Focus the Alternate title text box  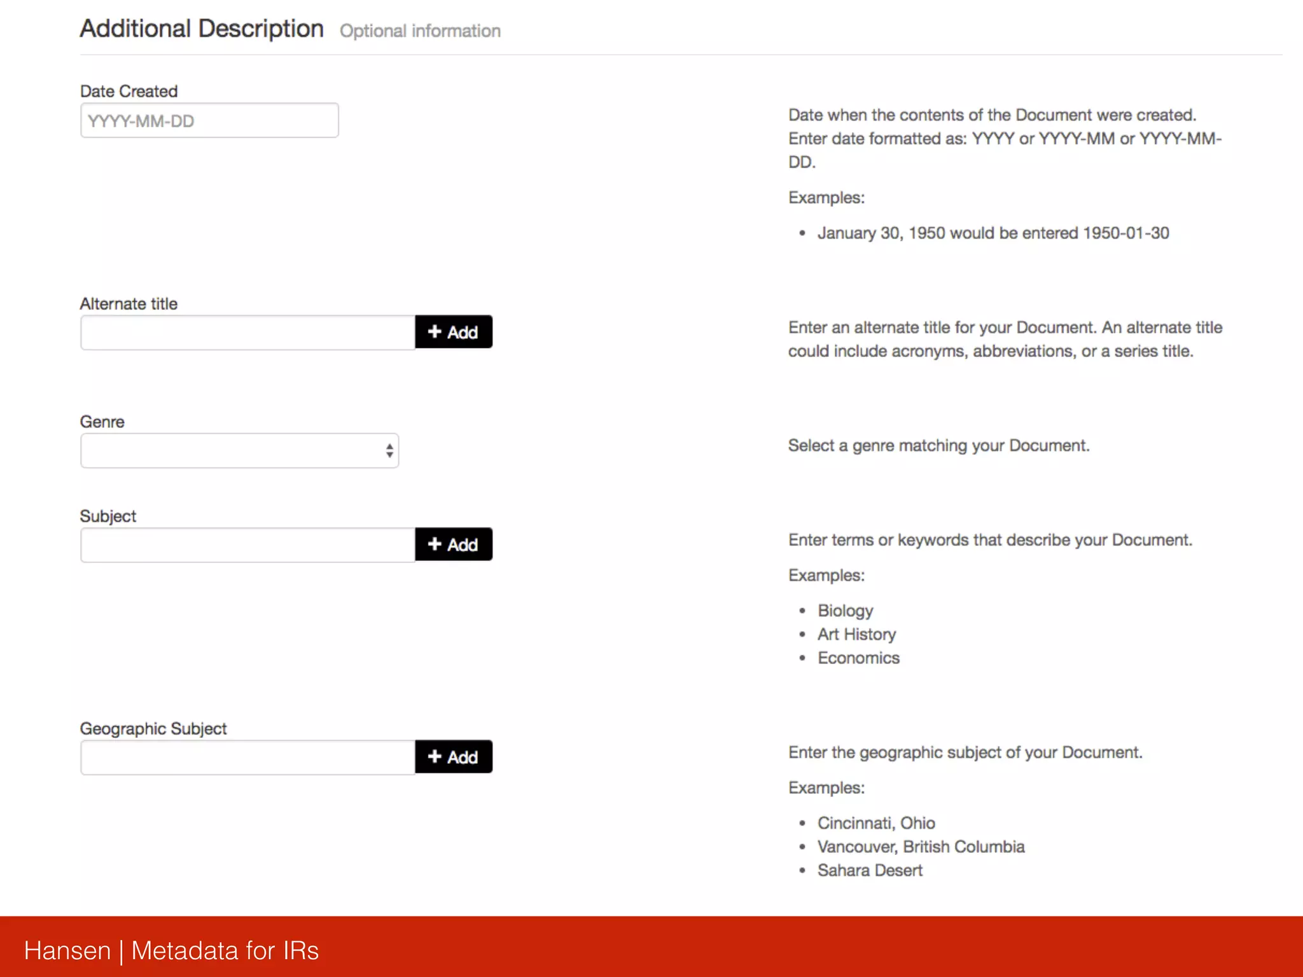(x=247, y=333)
